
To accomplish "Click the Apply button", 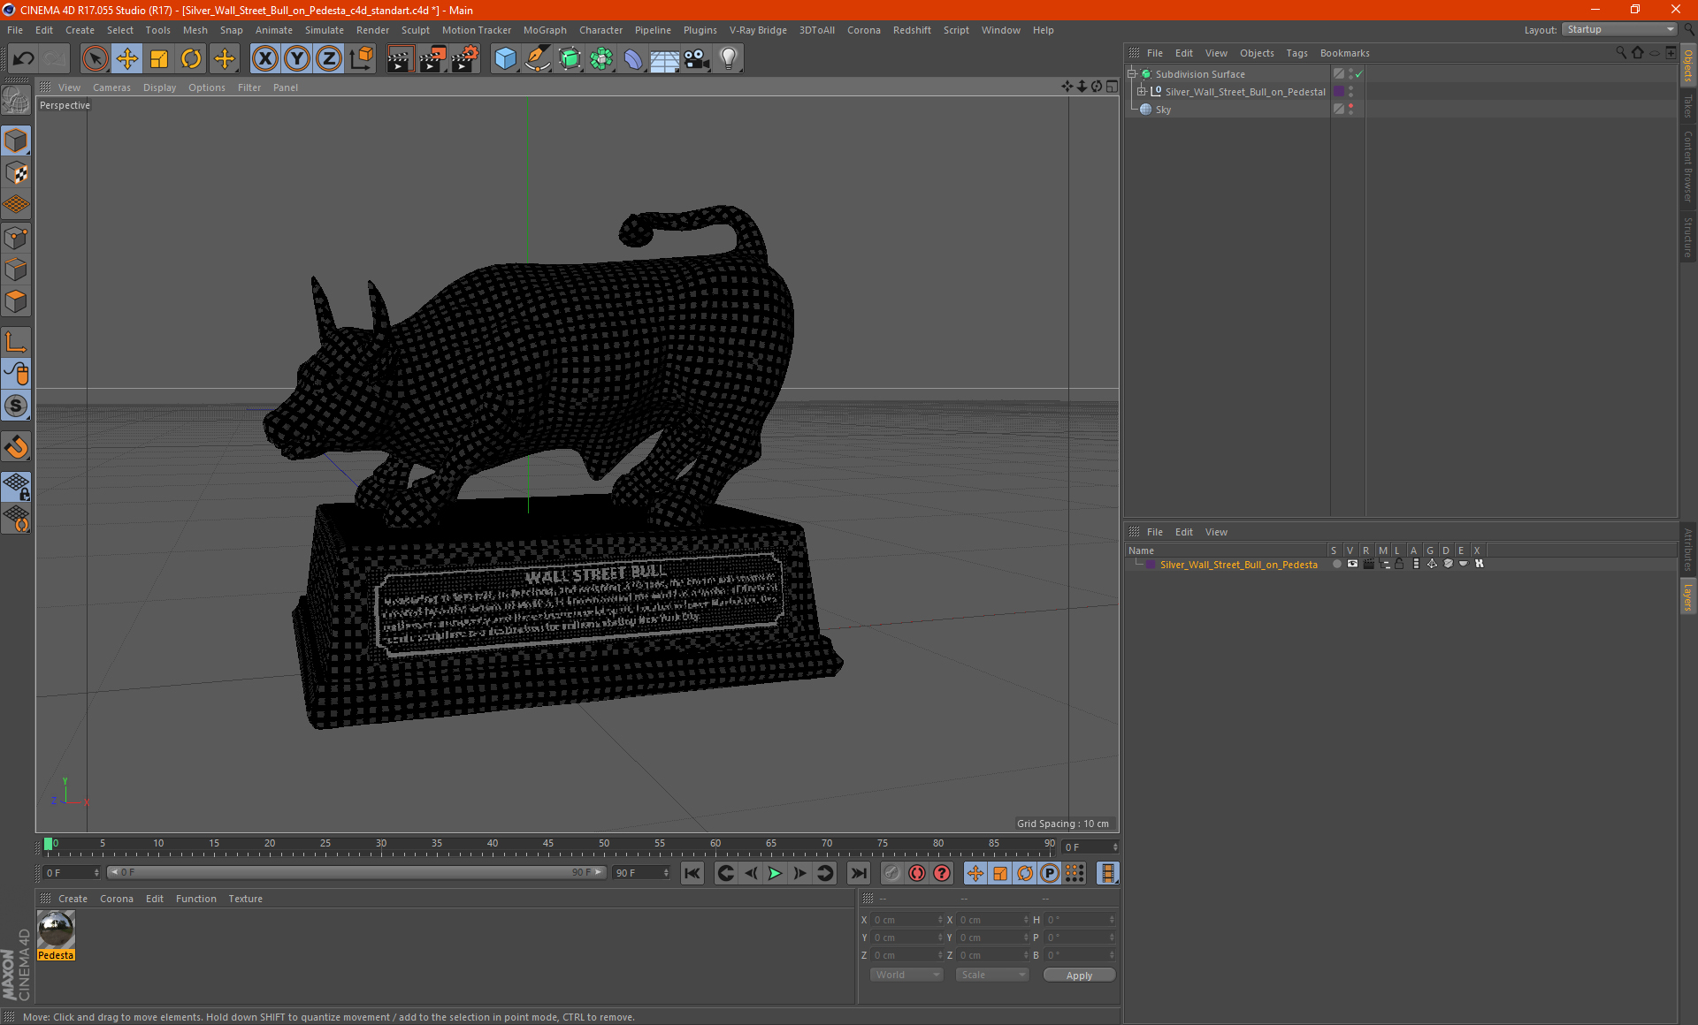I will [x=1079, y=976].
